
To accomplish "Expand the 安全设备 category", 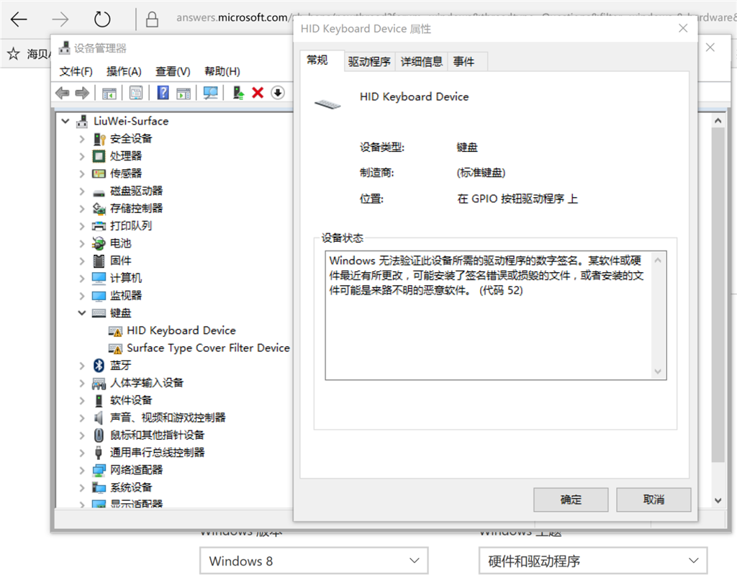I will pyautogui.click(x=82, y=139).
